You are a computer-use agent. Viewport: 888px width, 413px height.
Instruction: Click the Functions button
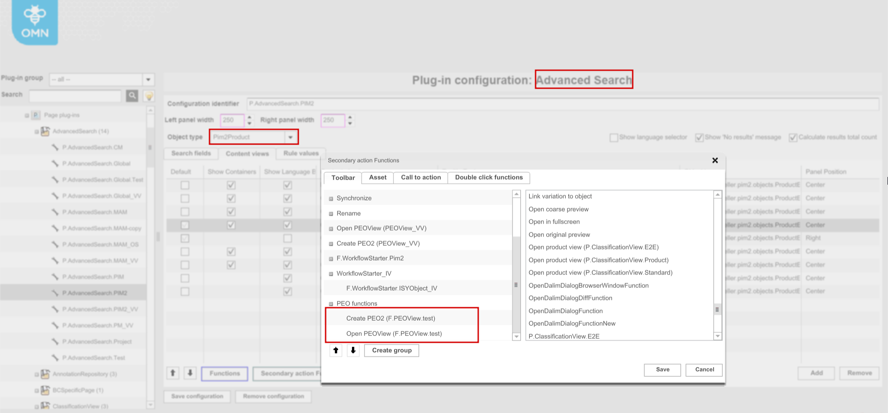[x=225, y=373]
